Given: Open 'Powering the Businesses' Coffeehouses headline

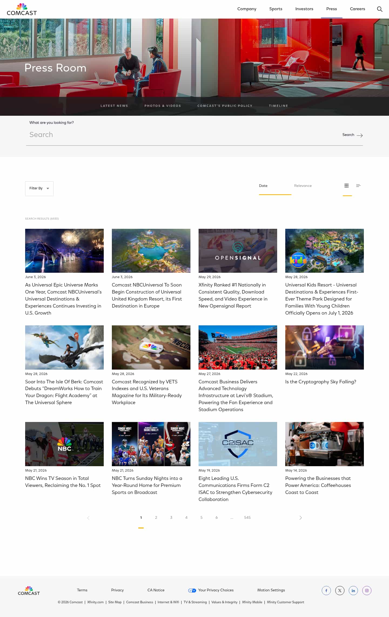Looking at the screenshot, I should tap(318, 485).
